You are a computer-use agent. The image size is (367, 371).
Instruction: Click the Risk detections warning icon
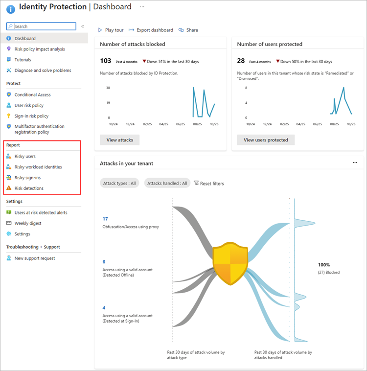9,188
